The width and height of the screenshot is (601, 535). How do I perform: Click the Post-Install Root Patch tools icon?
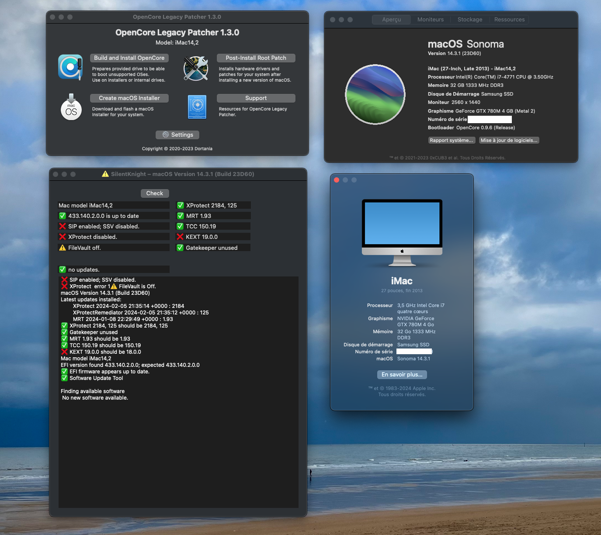click(196, 68)
